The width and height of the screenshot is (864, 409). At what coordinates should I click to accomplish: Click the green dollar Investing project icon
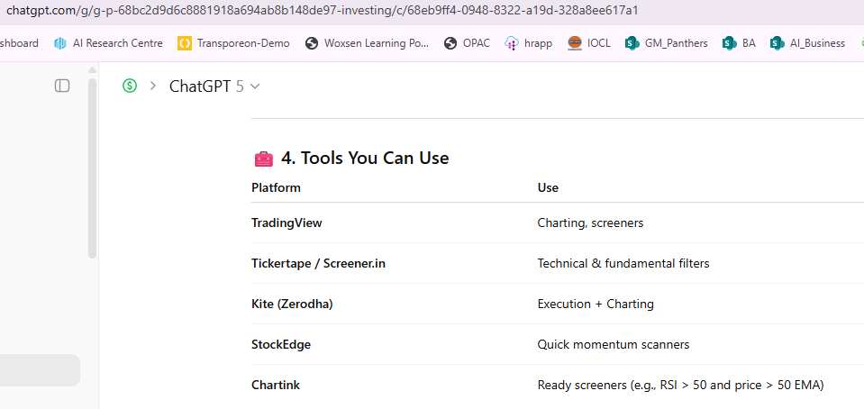[130, 86]
